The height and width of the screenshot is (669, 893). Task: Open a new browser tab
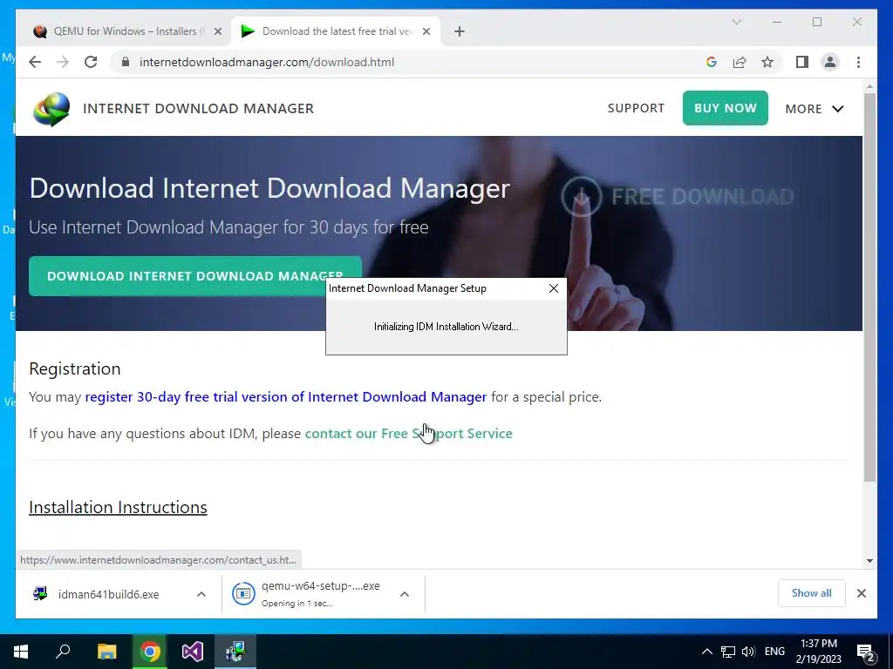[x=460, y=31]
